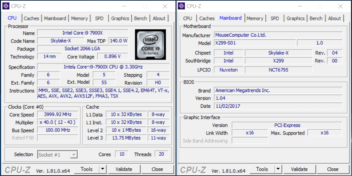Click instructions list starting with 'MMX, SSE'

pyautogui.click(x=103, y=93)
